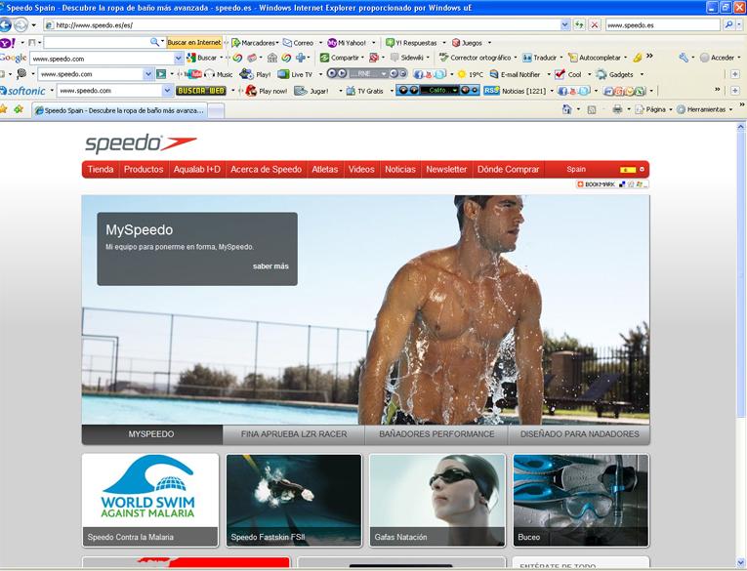This screenshot has height=571, width=747.
Task: Click the BUSCAR WEB Softonic button
Action: [x=200, y=91]
